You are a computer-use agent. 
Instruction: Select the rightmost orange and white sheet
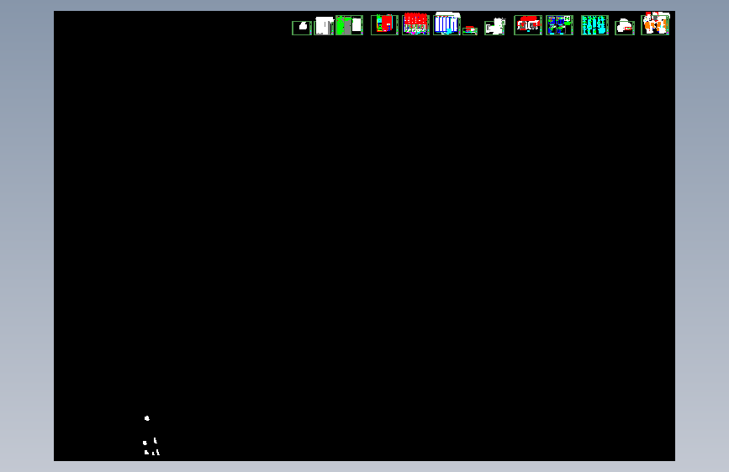pos(655,24)
